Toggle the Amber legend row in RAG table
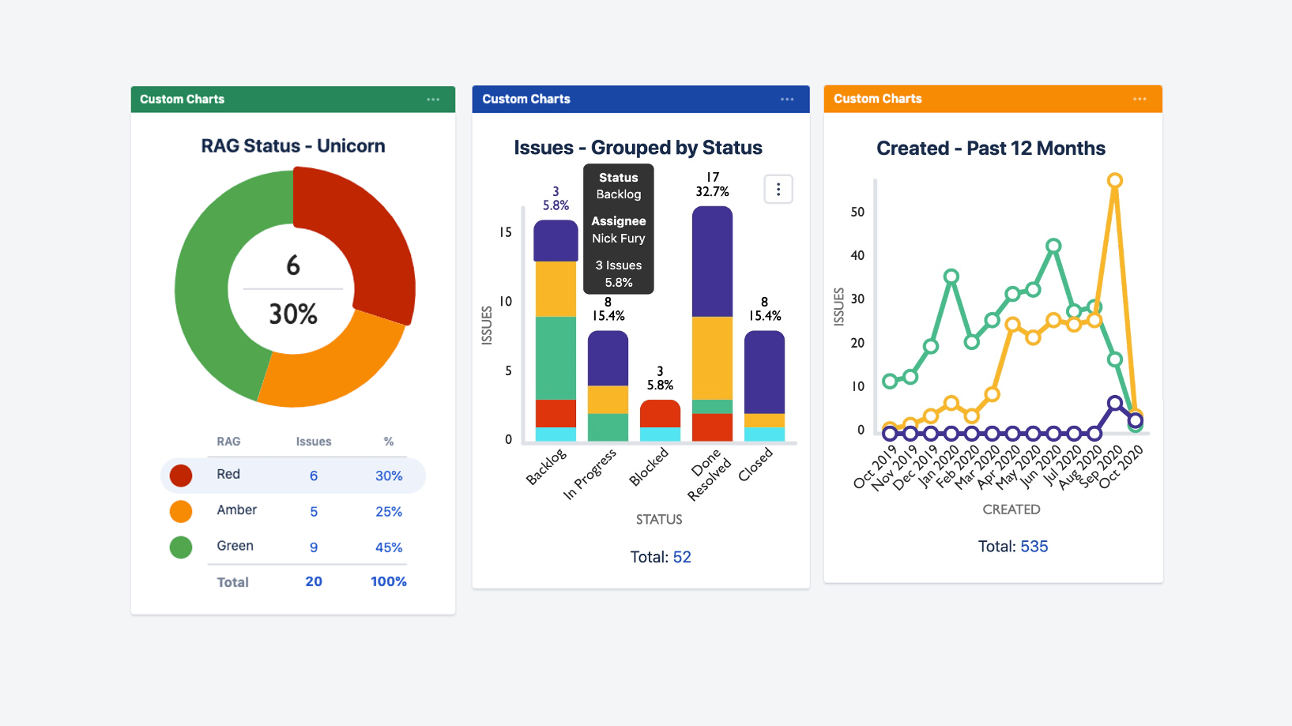The width and height of the screenshot is (1292, 726). (292, 510)
